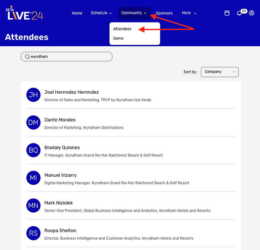Click the search magnifier icon
This screenshot has height=250, width=260.
click(27, 57)
